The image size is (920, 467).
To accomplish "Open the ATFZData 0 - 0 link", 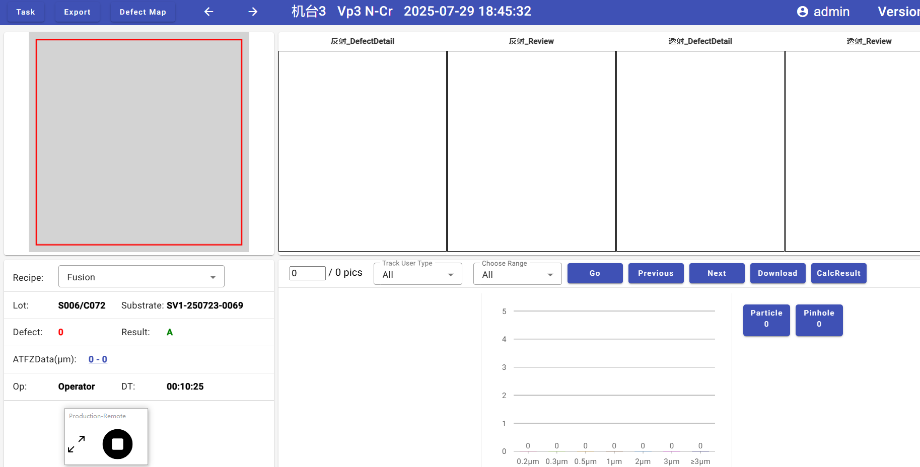I will 98,359.
